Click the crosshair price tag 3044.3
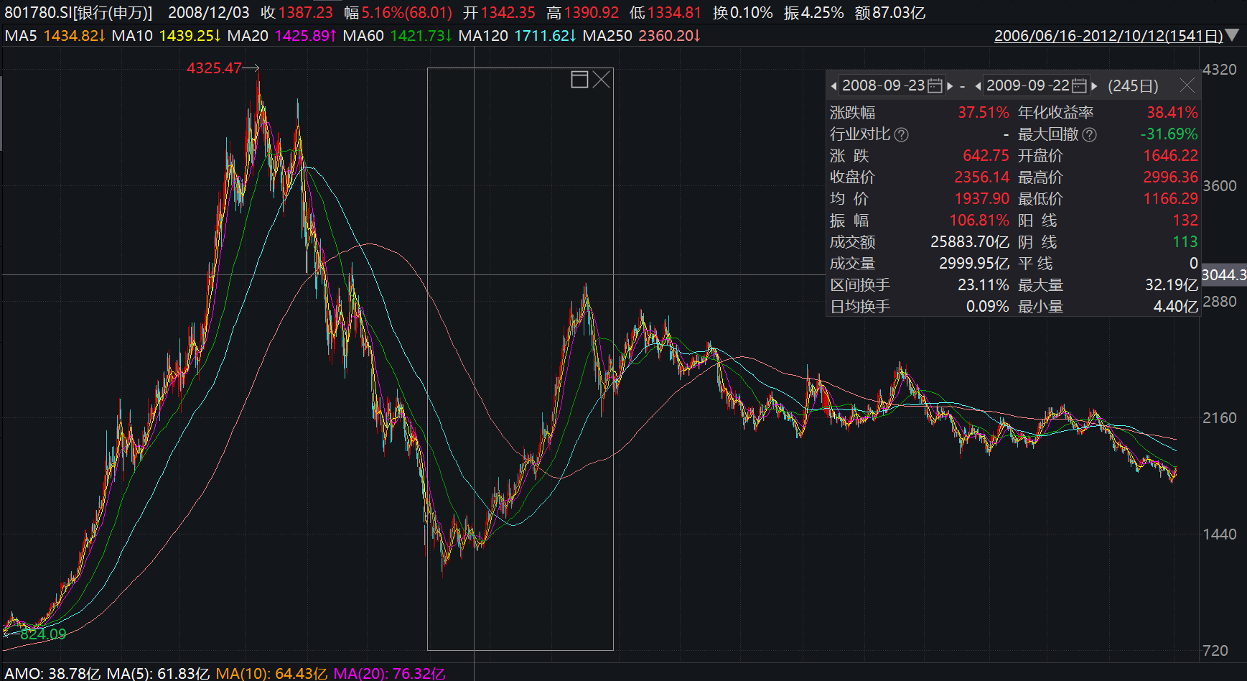The height and width of the screenshot is (681, 1247). 1224,274
